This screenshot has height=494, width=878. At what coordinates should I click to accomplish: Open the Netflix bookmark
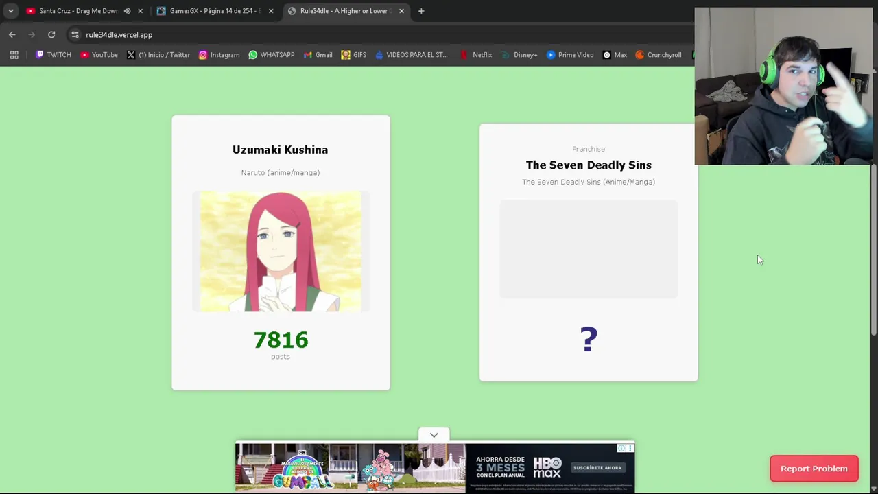point(476,55)
